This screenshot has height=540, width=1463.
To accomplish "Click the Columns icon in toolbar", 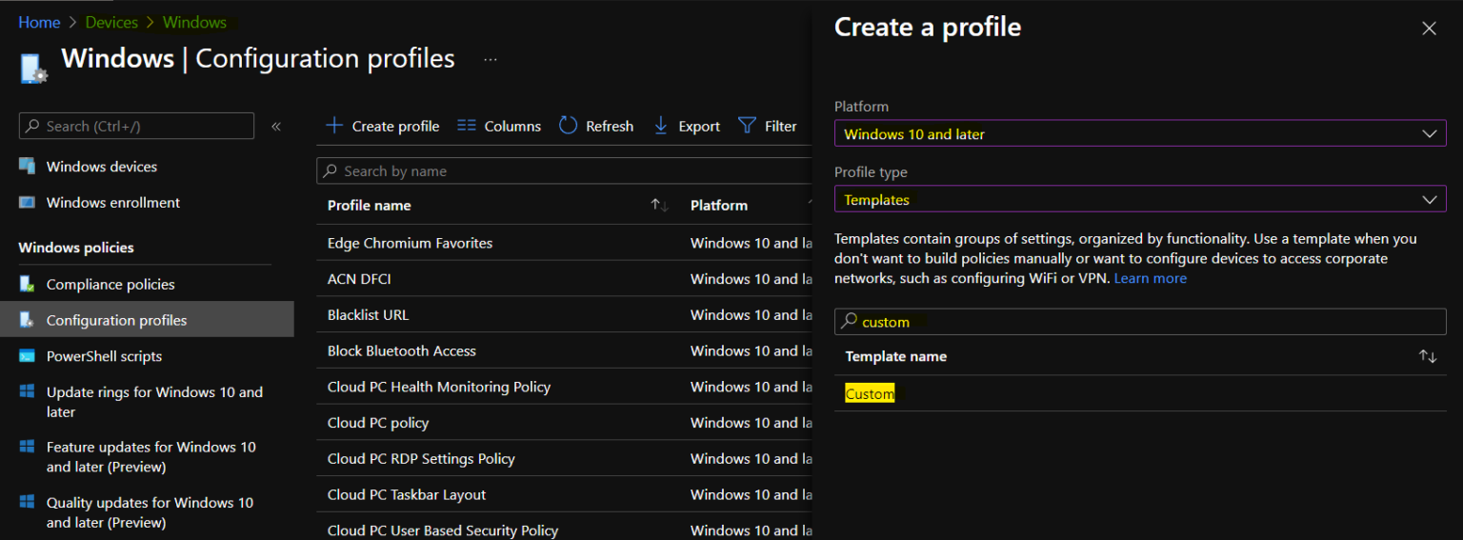I will [x=466, y=126].
